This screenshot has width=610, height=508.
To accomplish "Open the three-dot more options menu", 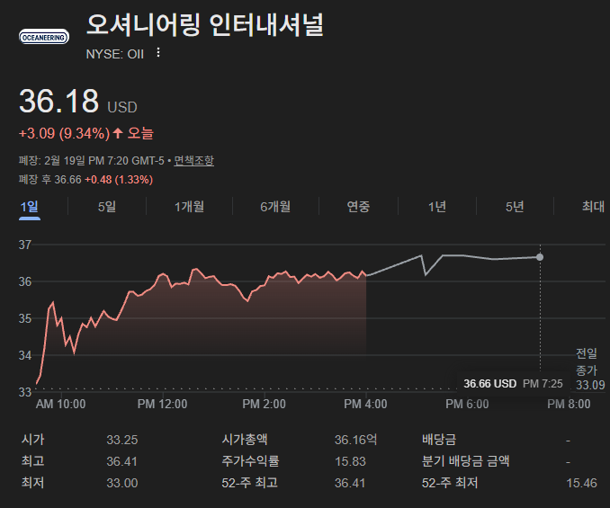I will coord(158,52).
